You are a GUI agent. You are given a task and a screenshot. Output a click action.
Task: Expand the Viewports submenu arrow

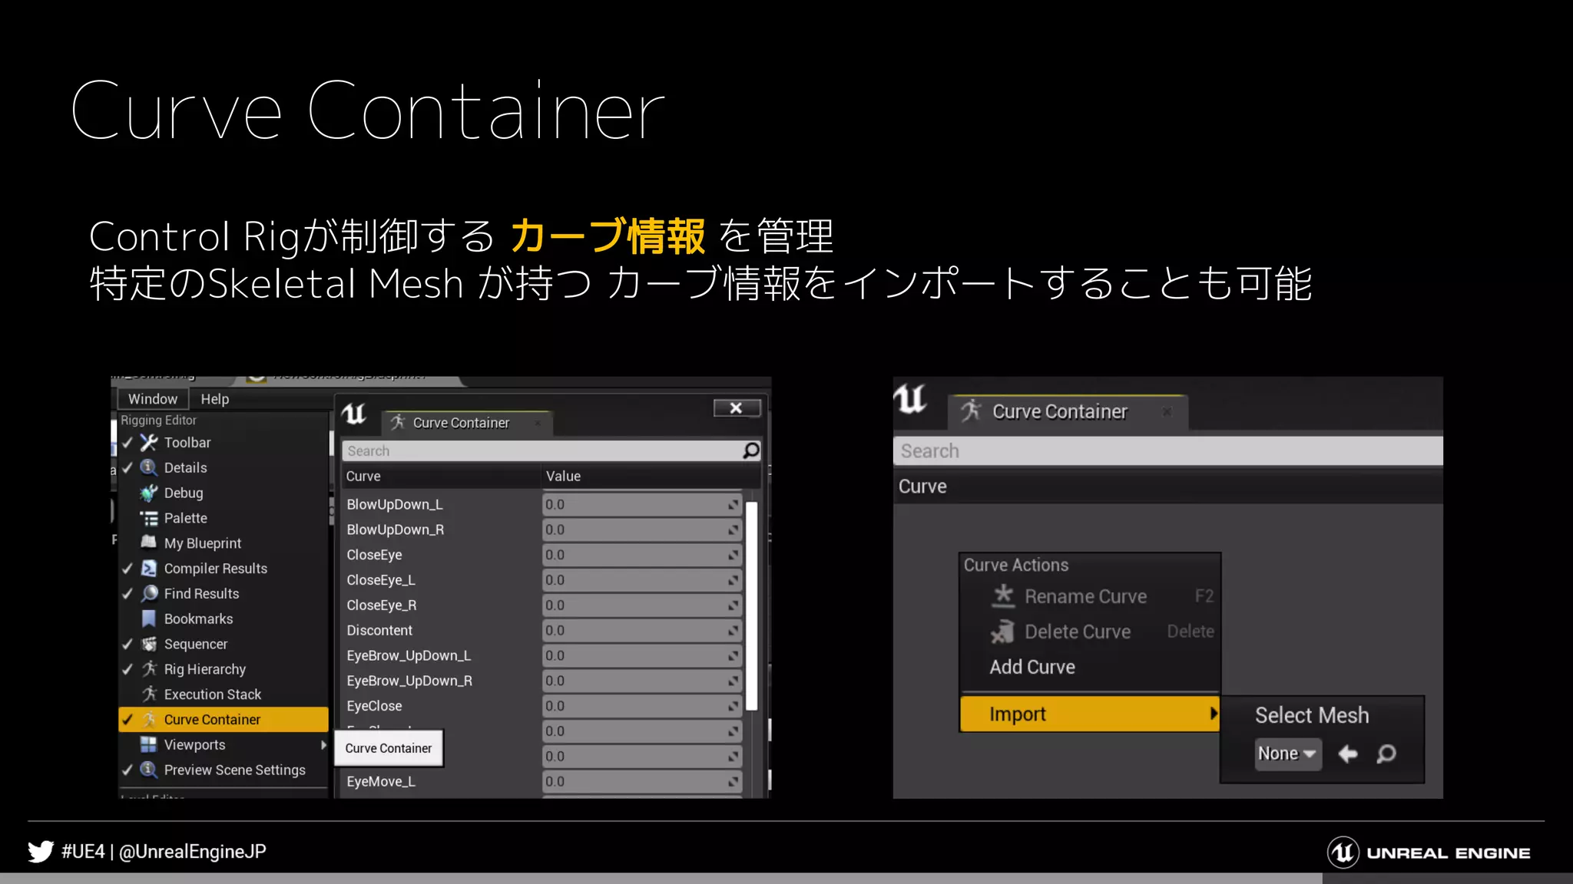(x=323, y=744)
